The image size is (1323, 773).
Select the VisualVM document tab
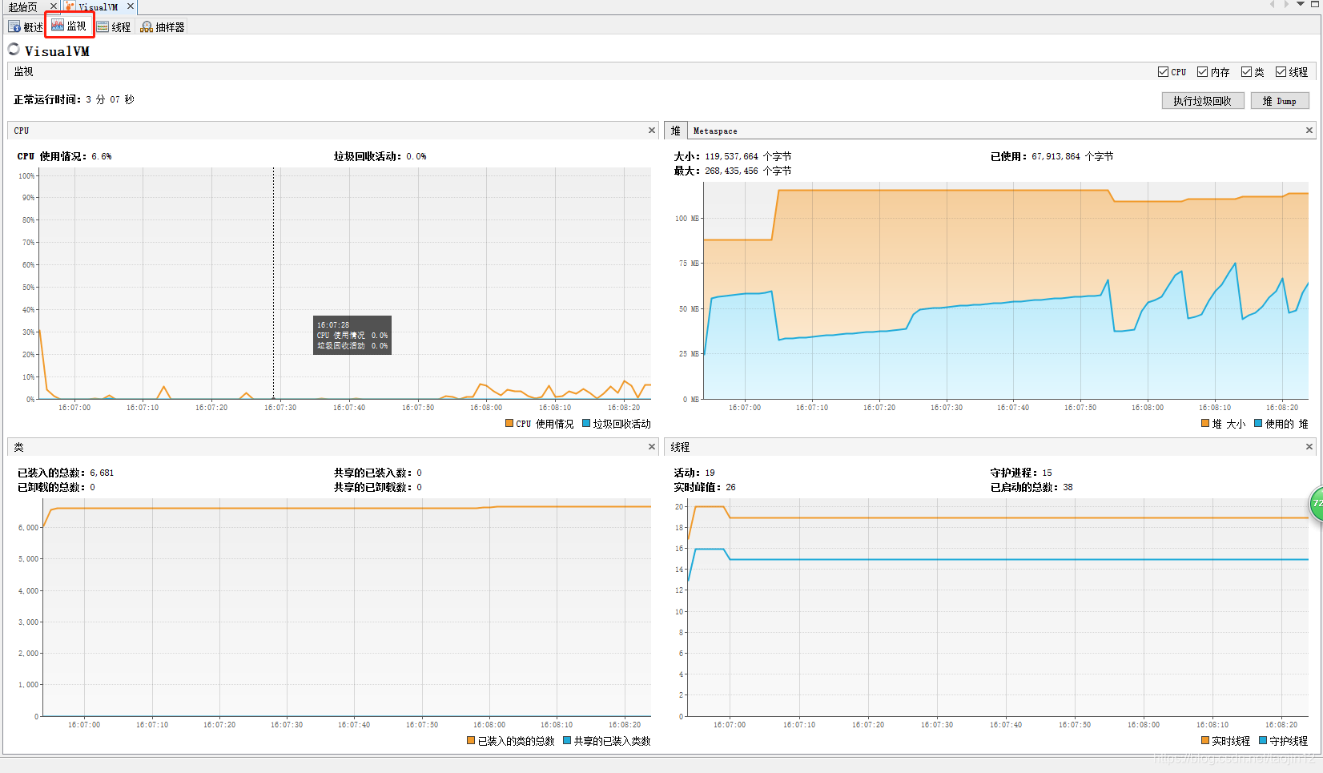coord(98,6)
